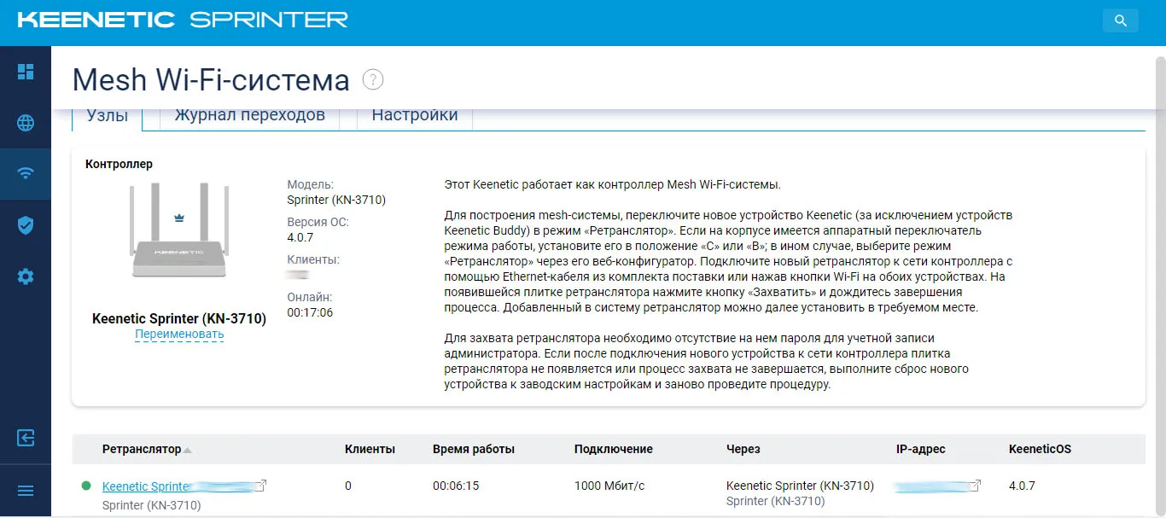
Task: Click the Модель: label in the controller card
Action: (311, 184)
